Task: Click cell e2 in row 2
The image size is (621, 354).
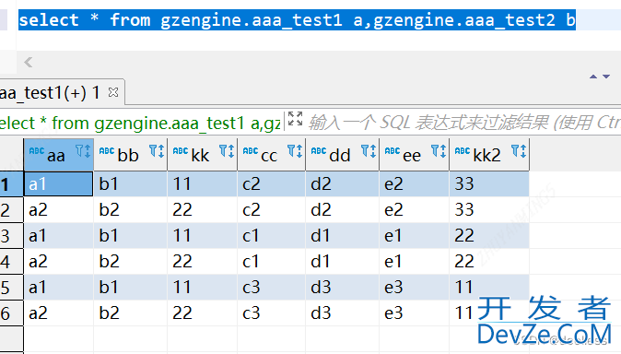Action: pyautogui.click(x=415, y=209)
